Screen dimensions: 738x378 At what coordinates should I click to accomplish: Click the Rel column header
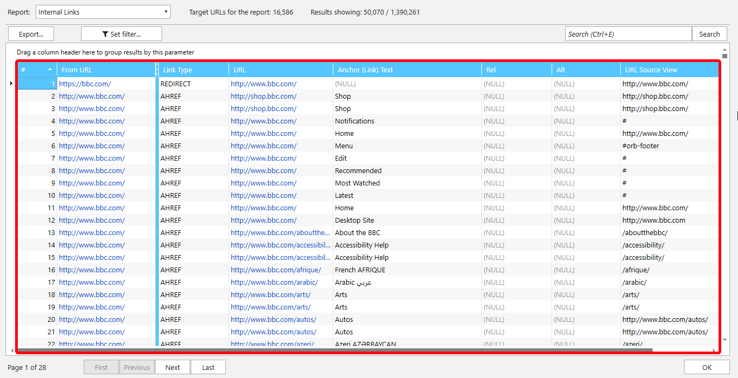516,70
